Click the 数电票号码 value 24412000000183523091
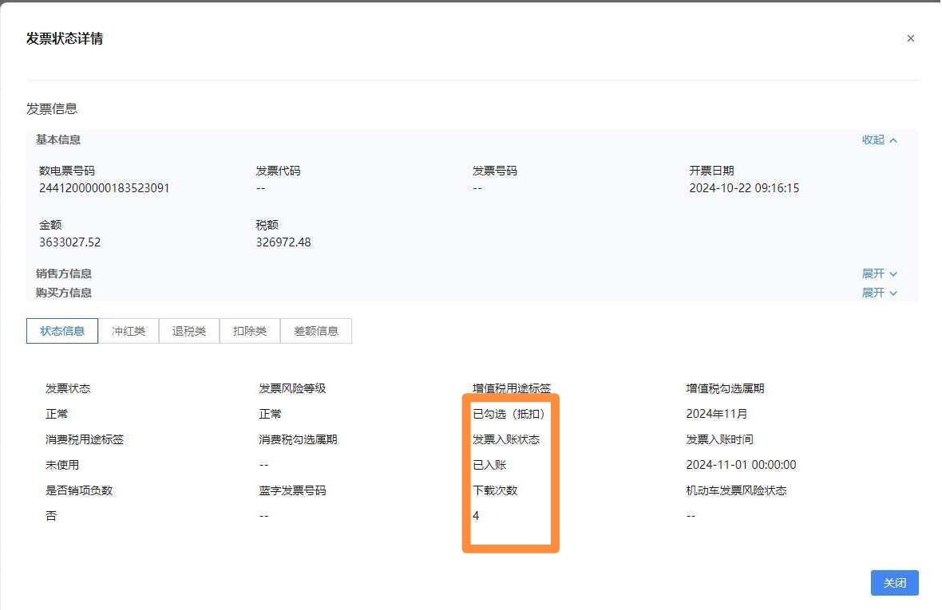The image size is (942, 610). [104, 188]
